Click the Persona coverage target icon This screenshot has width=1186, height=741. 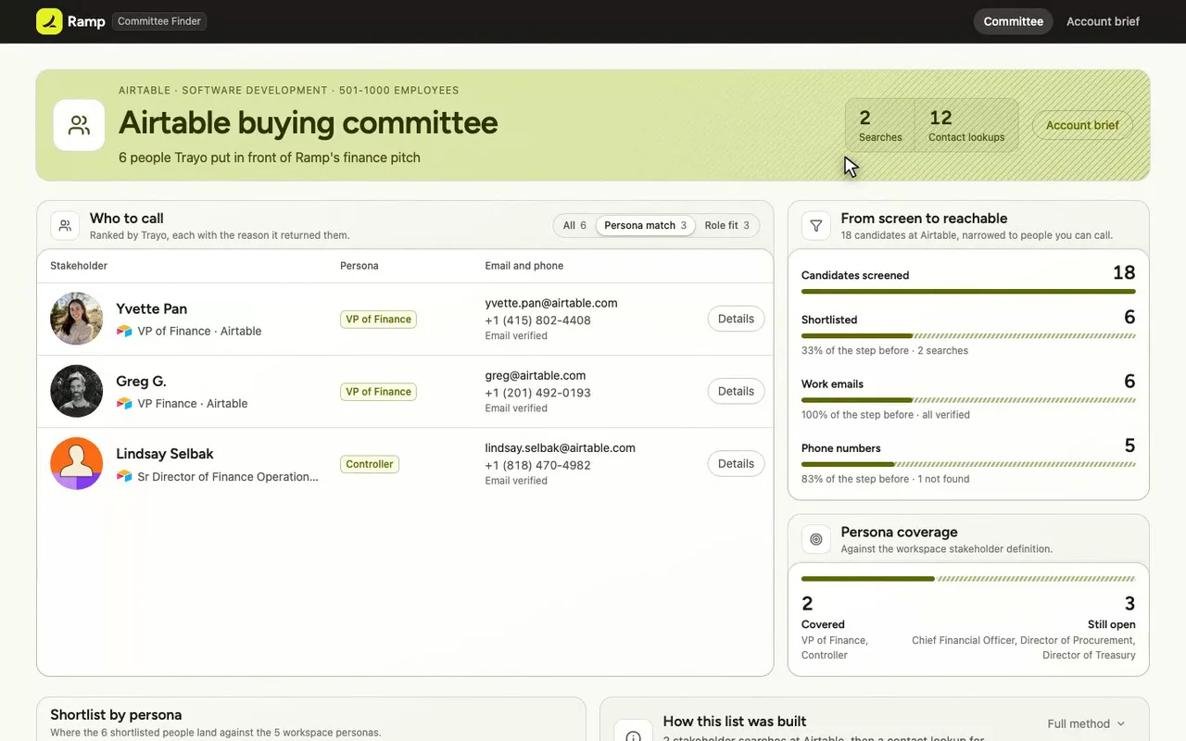pyautogui.click(x=816, y=539)
